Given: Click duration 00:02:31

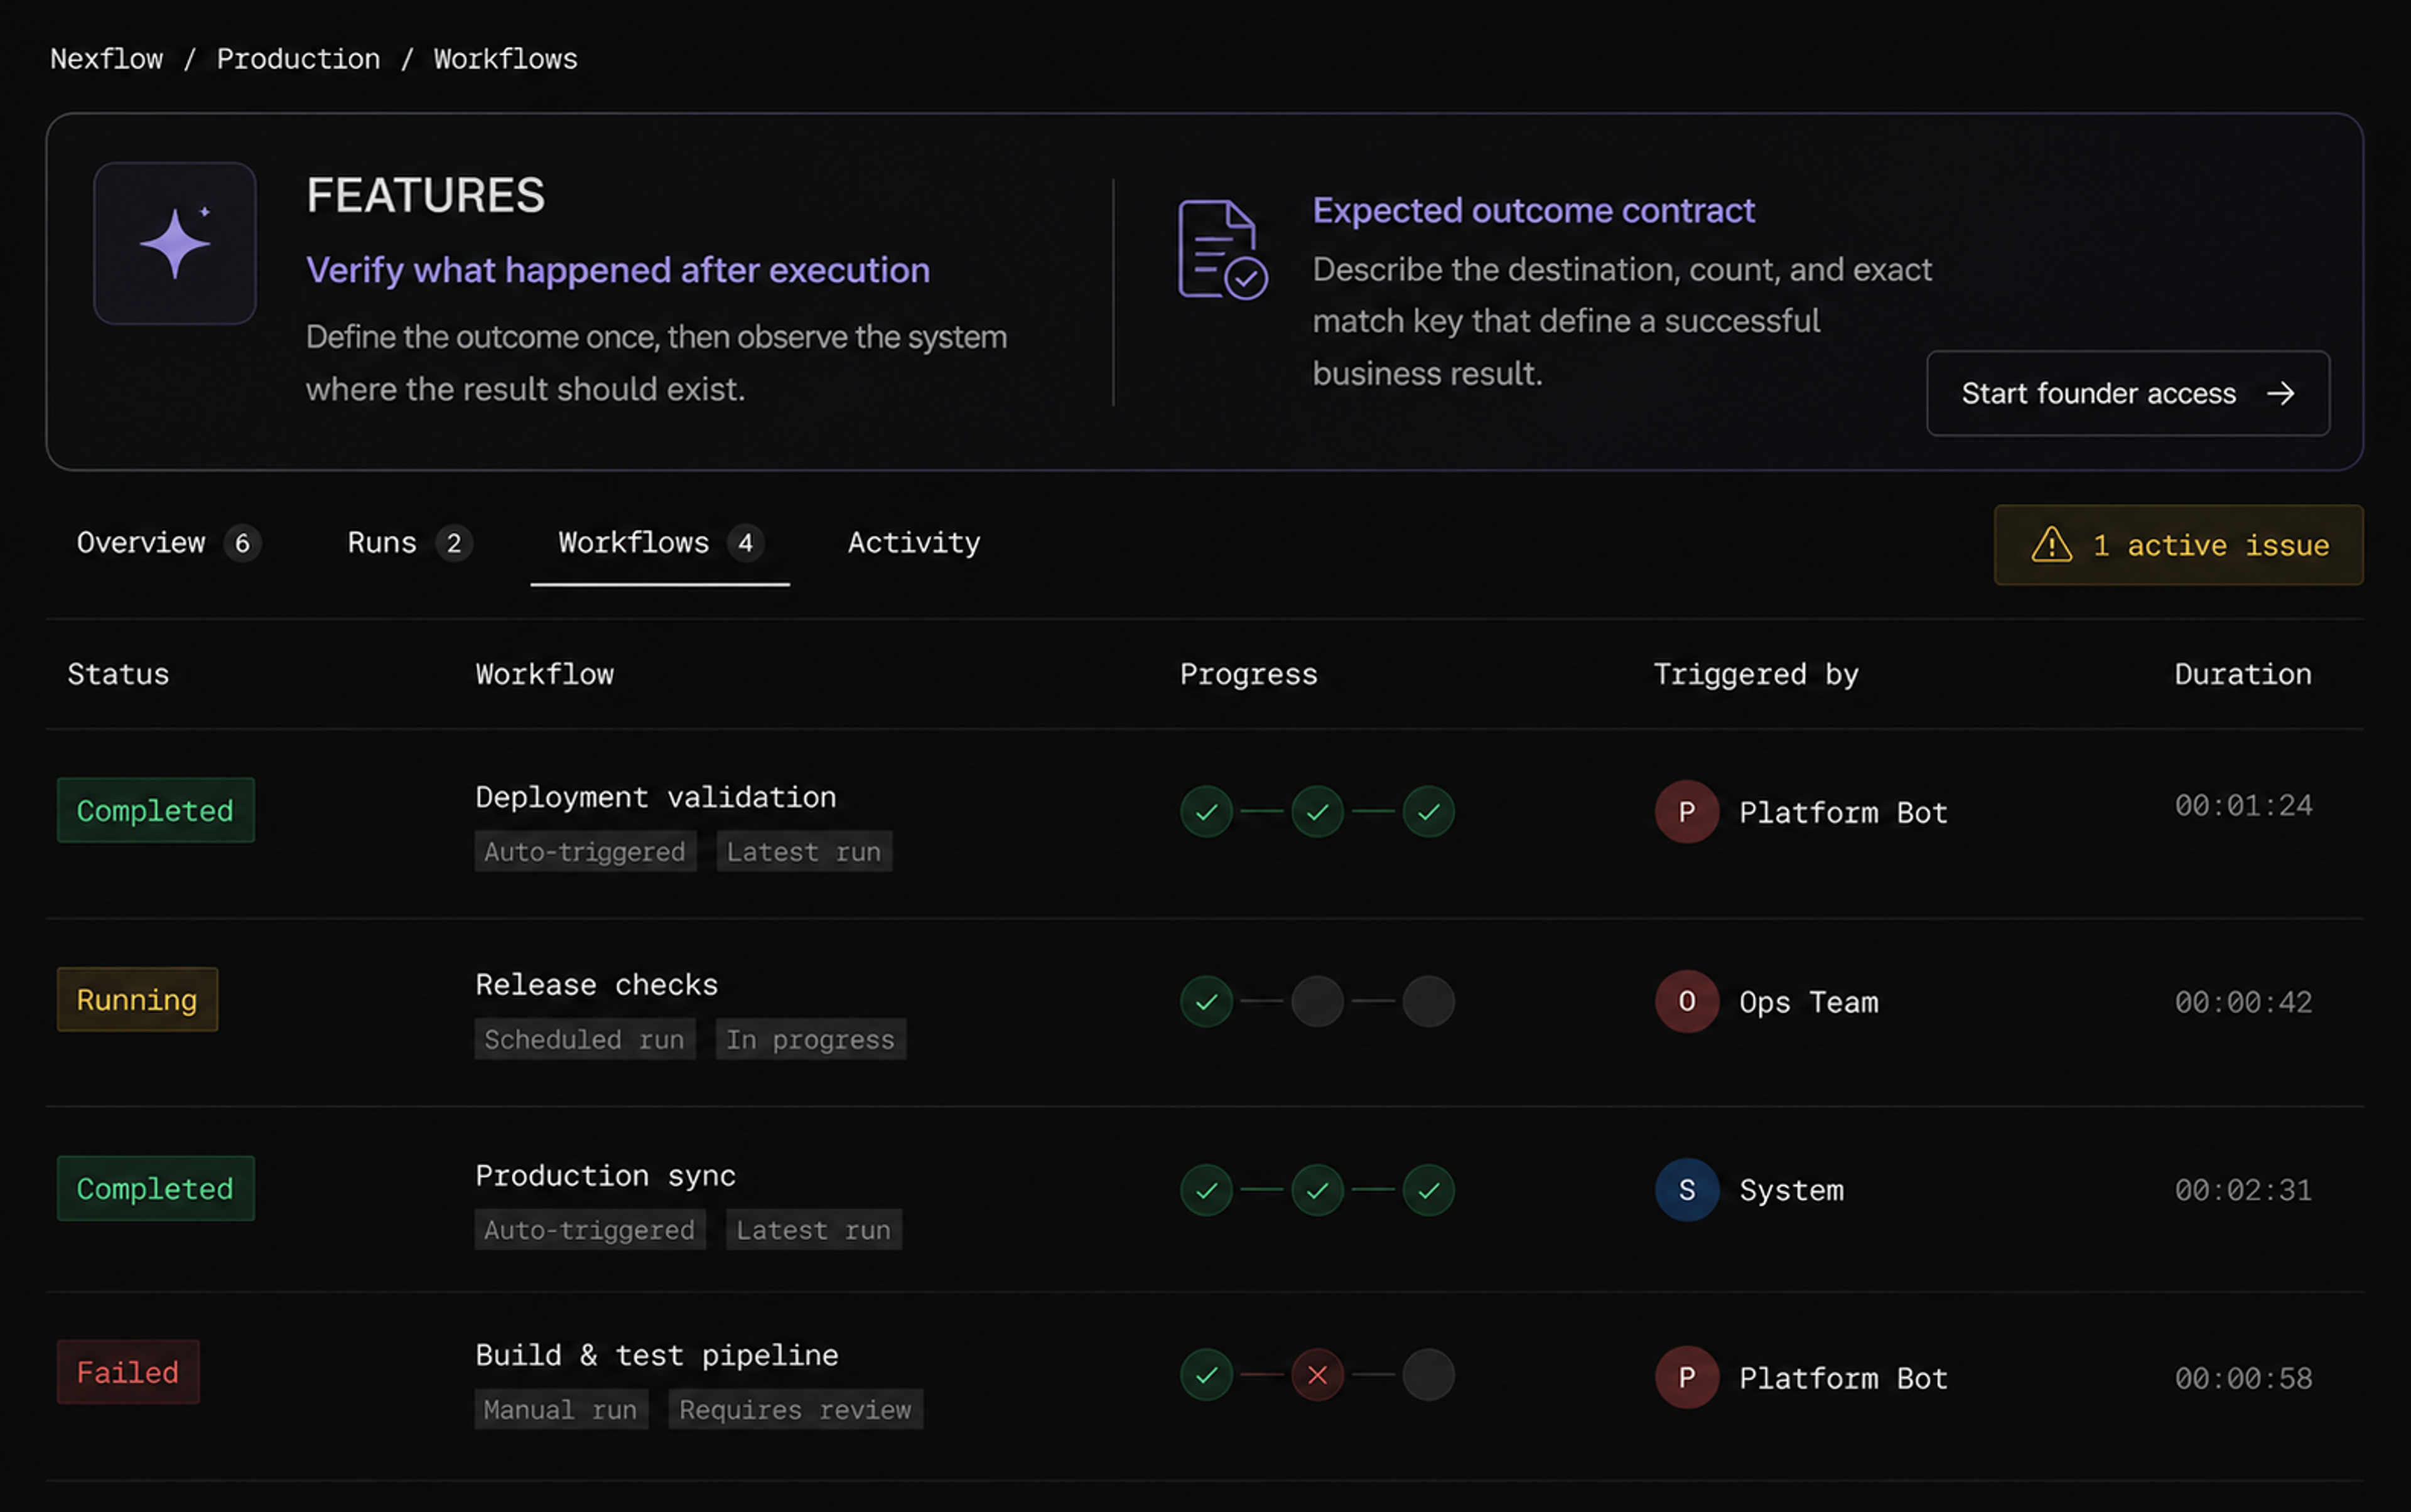Looking at the screenshot, I should pos(2243,1190).
